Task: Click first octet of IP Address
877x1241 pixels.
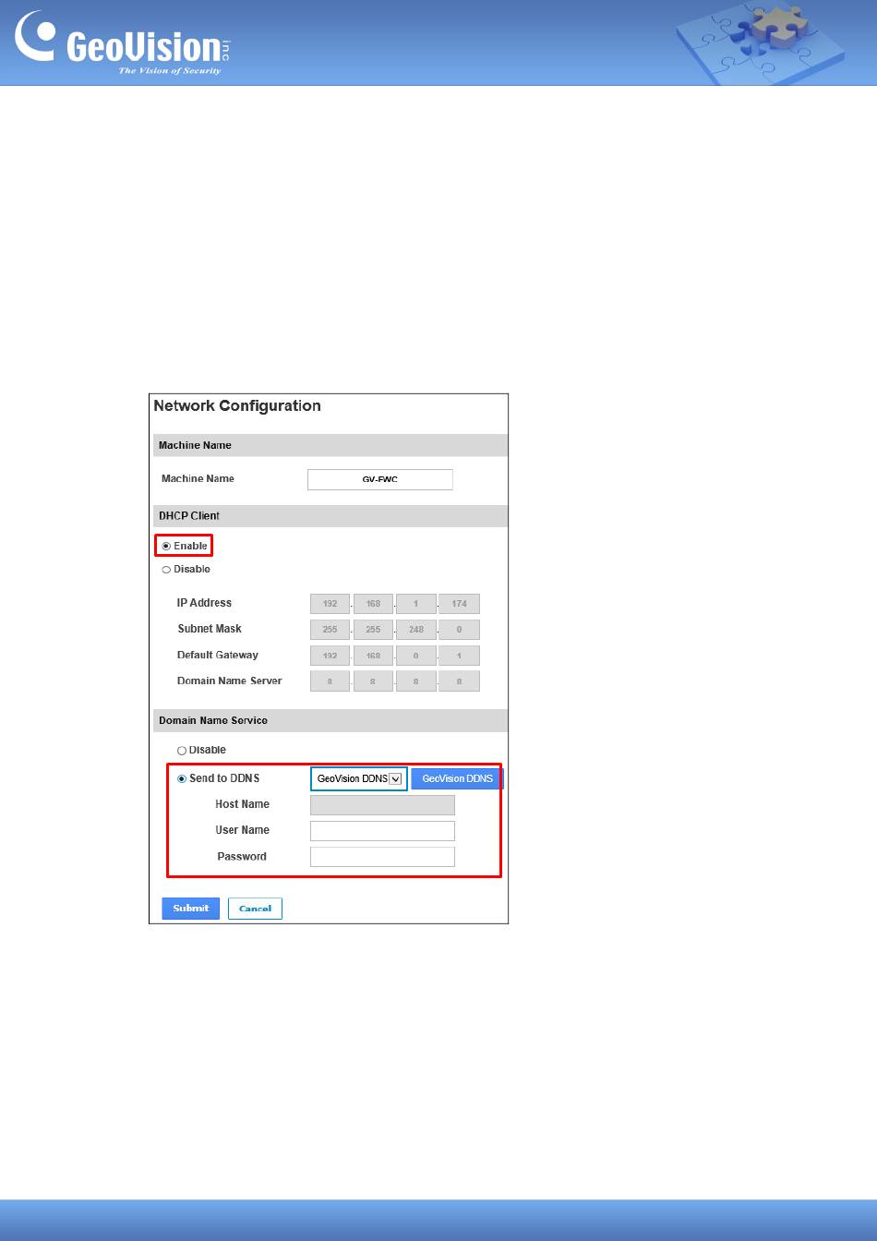Action: pos(330,604)
